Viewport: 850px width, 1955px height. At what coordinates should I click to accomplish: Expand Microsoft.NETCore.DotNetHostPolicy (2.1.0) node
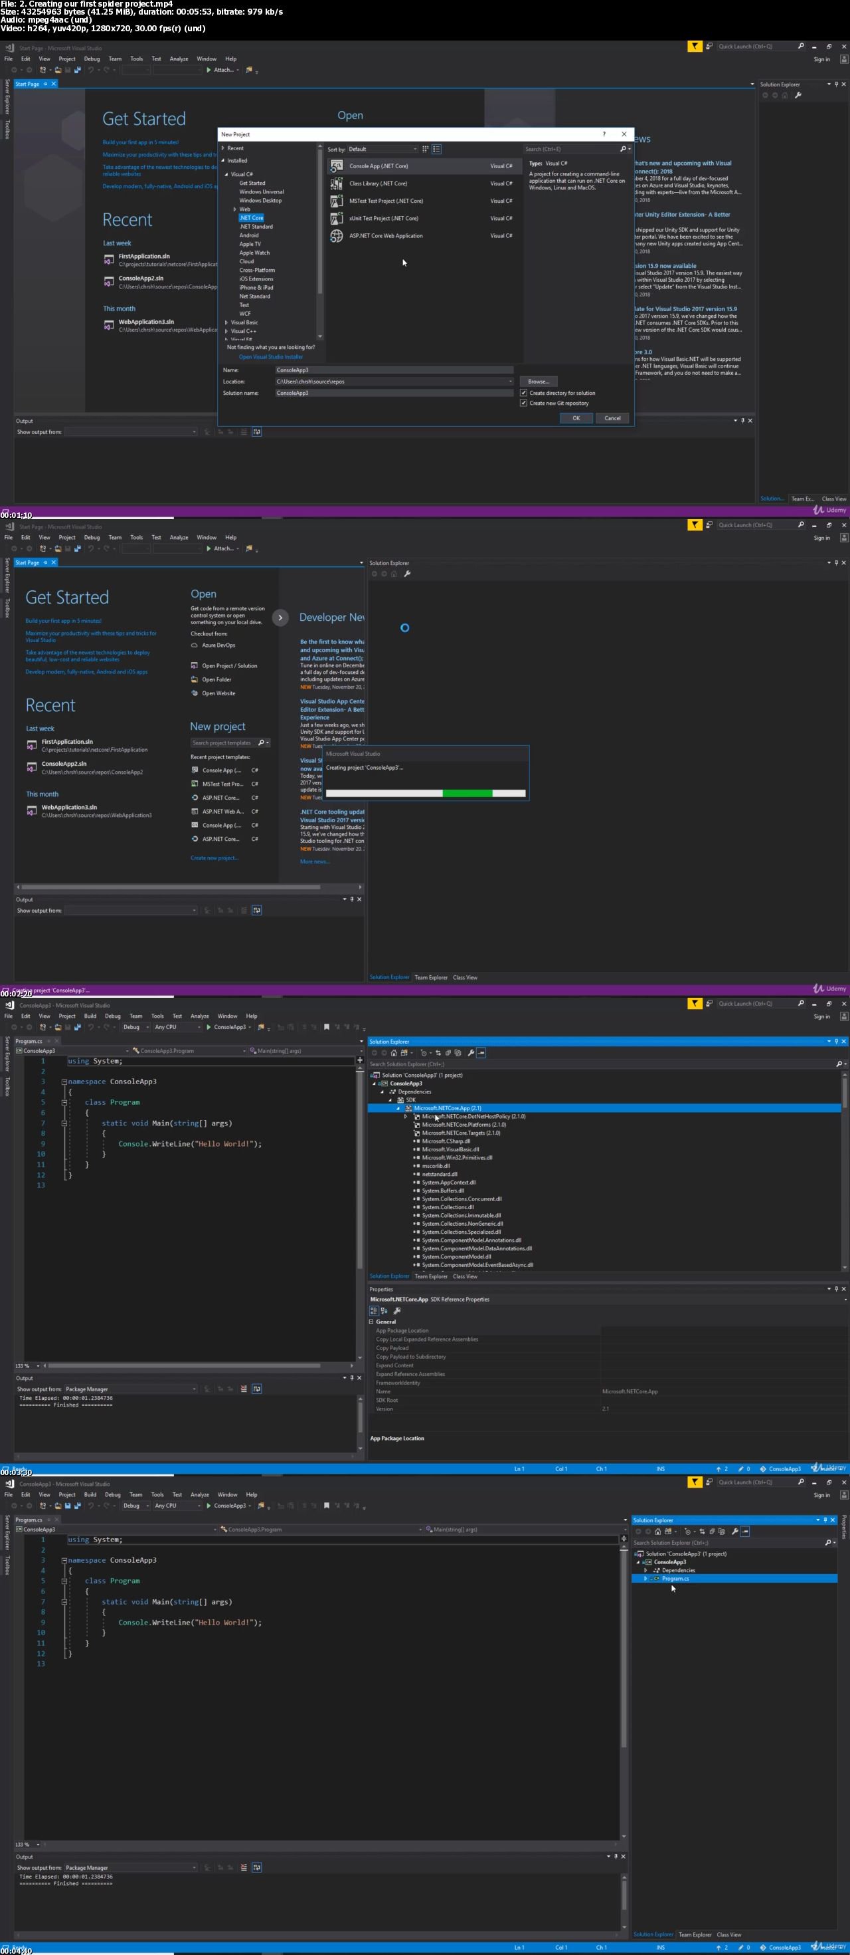[406, 1116]
